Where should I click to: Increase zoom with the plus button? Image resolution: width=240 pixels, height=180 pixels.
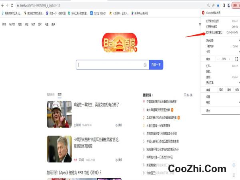[229, 59]
